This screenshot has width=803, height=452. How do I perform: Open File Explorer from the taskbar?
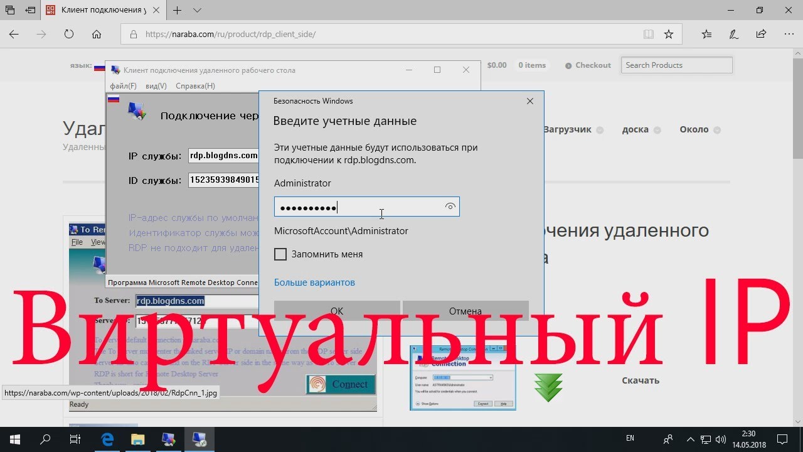[138, 439]
